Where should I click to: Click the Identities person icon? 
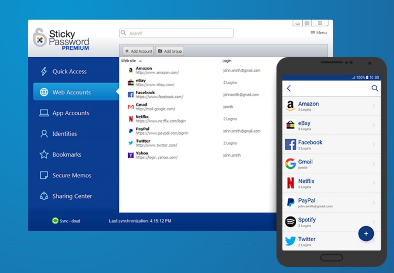[44, 134]
